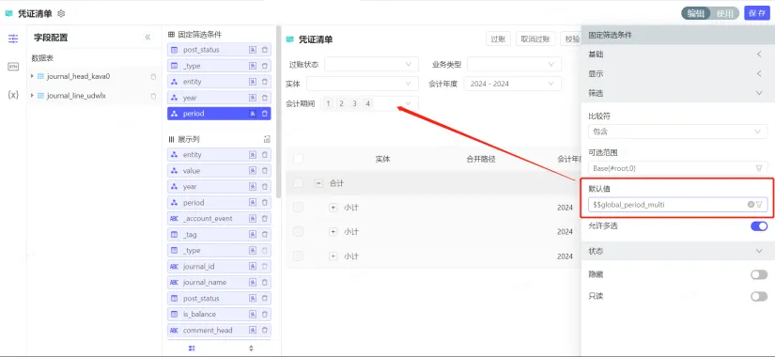This screenshot has height=357, width=775.
Task: Check the first 小计 row checkbox
Action: point(298,208)
